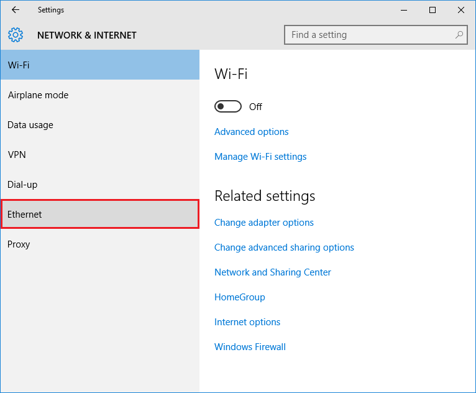
Task: Open Windows Firewall settings
Action: coord(250,347)
